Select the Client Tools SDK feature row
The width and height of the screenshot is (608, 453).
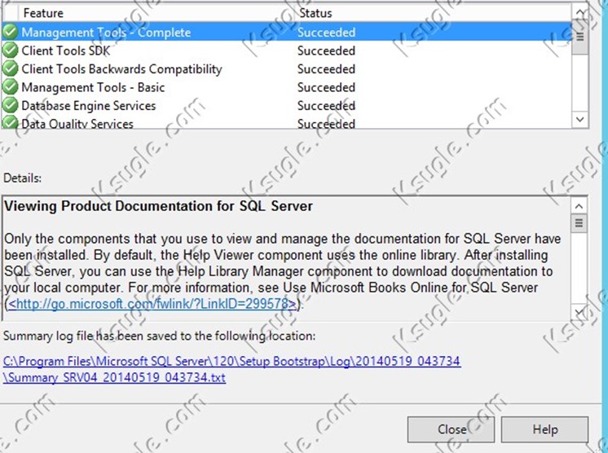(287, 51)
